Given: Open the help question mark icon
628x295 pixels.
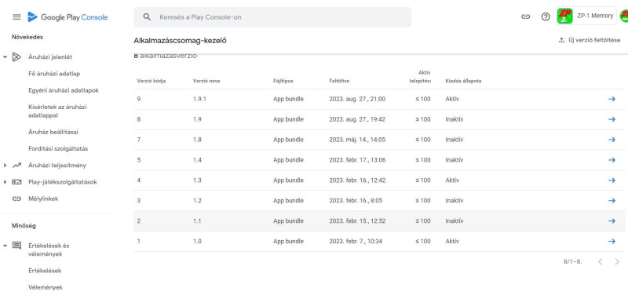Looking at the screenshot, I should [546, 16].
